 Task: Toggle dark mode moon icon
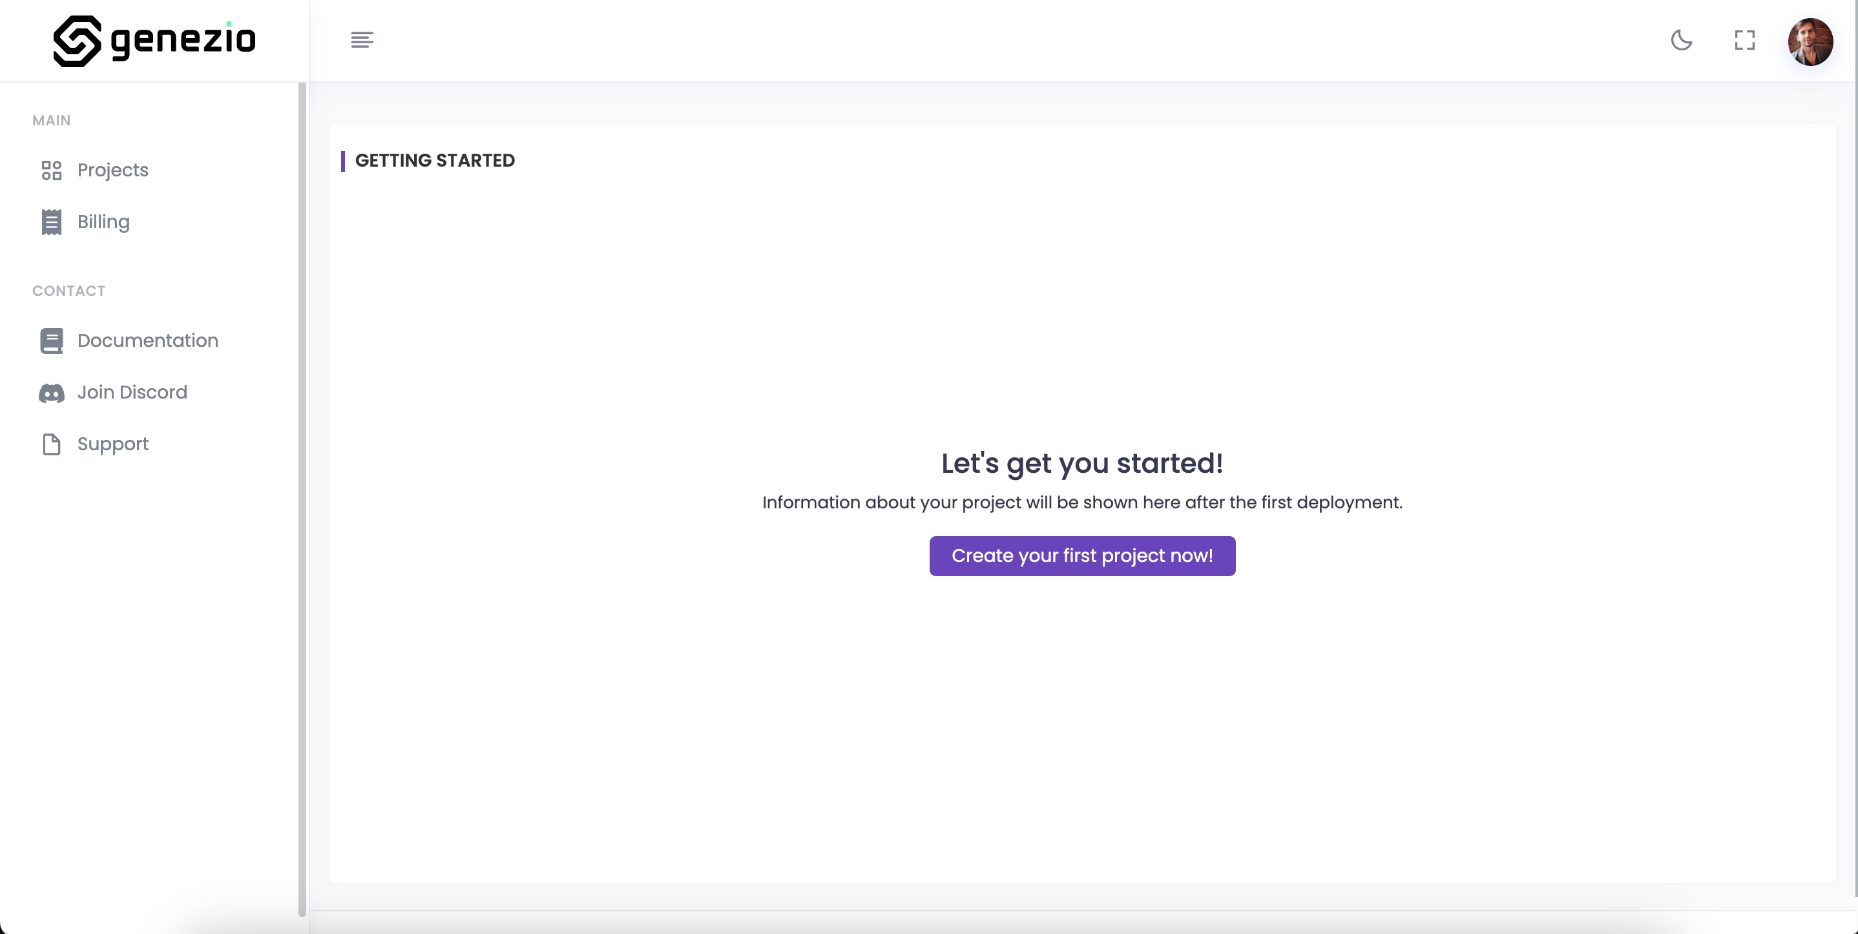pyautogui.click(x=1681, y=41)
